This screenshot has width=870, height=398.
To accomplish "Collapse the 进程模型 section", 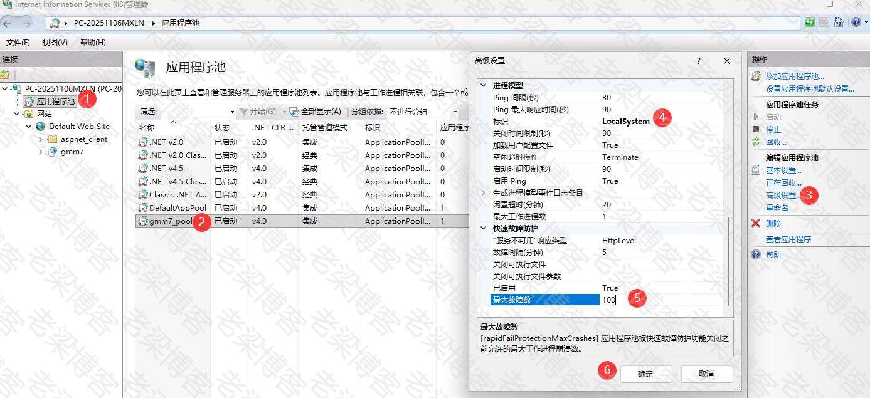I will tap(484, 85).
